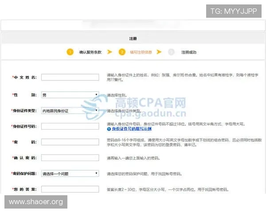Click the 请选择性别 hint text
The width and height of the screenshot is (266, 213).
pyautogui.click(x=117, y=95)
